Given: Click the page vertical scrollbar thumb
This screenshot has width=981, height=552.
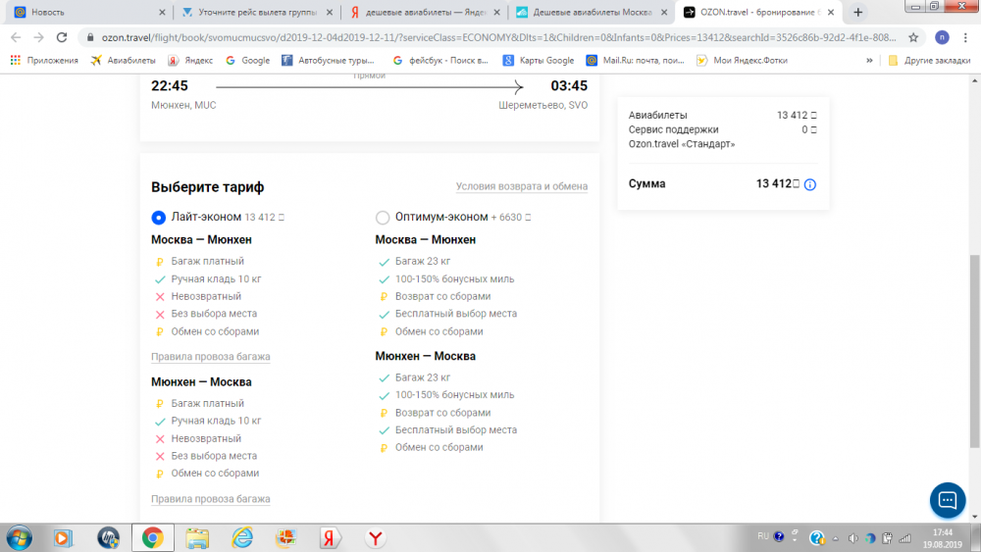Looking at the screenshot, I should pyautogui.click(x=975, y=351).
